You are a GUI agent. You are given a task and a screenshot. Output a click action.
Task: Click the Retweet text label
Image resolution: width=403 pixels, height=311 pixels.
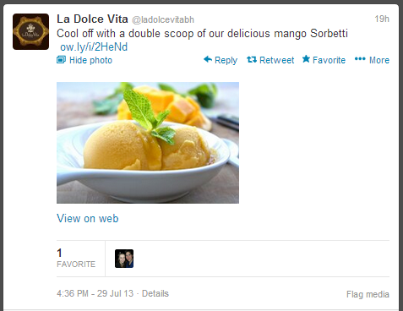(x=276, y=60)
